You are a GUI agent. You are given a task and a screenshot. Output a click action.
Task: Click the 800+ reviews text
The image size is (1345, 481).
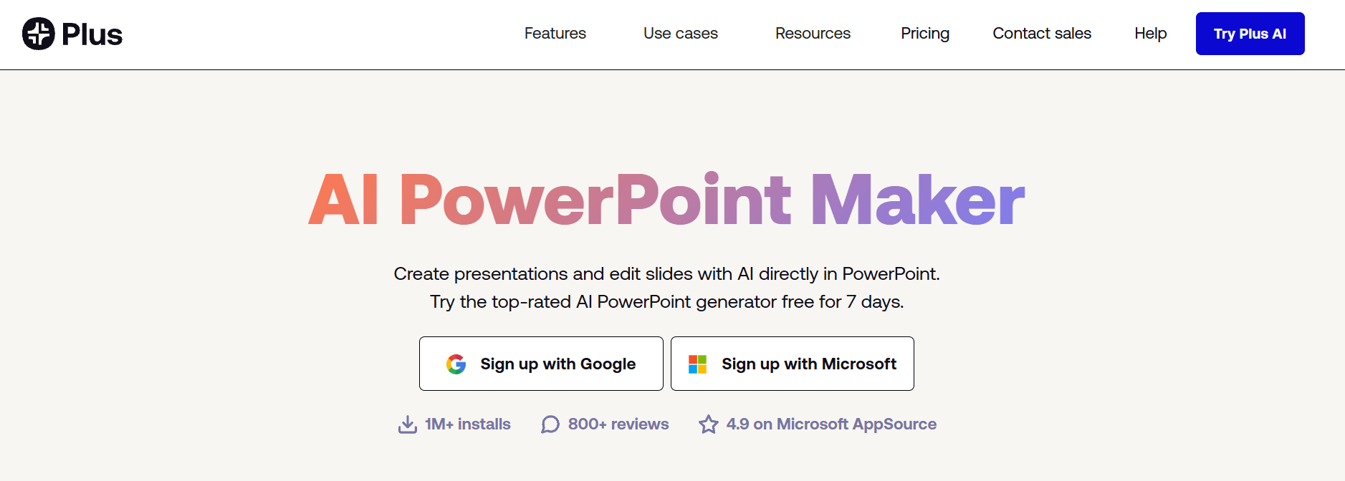[x=618, y=424]
